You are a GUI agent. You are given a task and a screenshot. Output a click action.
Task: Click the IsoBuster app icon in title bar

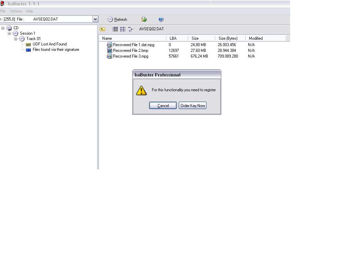click(2, 3)
